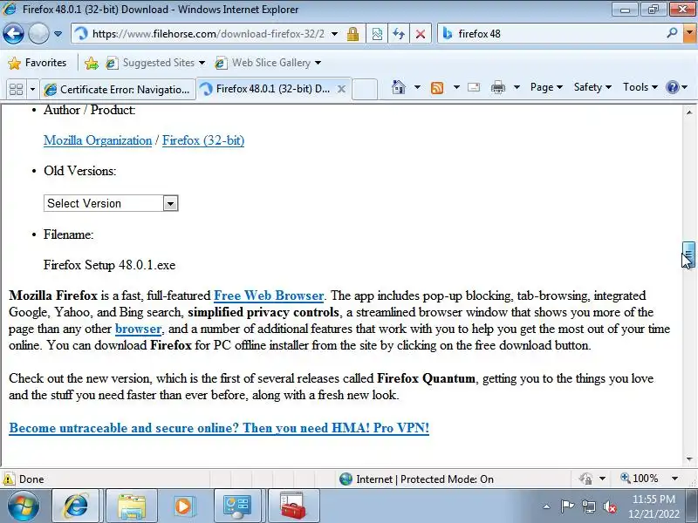Screen dimensions: 698x523
Task: Open the Safety menu
Action: point(592,87)
